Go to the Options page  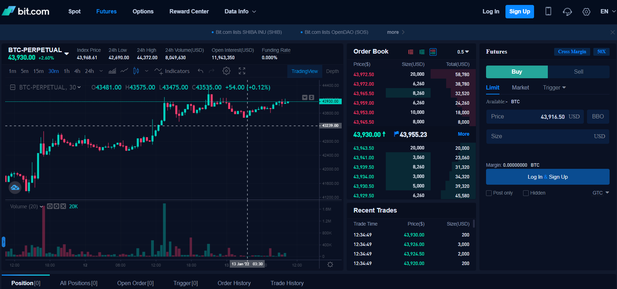click(143, 12)
